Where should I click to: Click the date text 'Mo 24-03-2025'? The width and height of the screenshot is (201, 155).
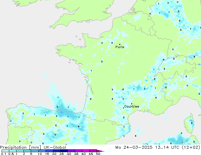coord(134,147)
